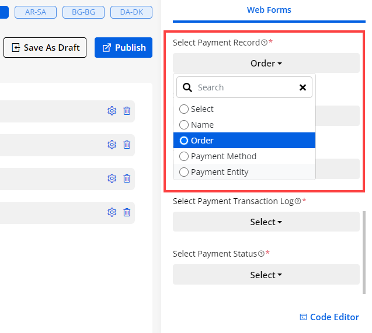Click the gear icon in the fourth row
This screenshot has width=372, height=333.
tap(112, 212)
